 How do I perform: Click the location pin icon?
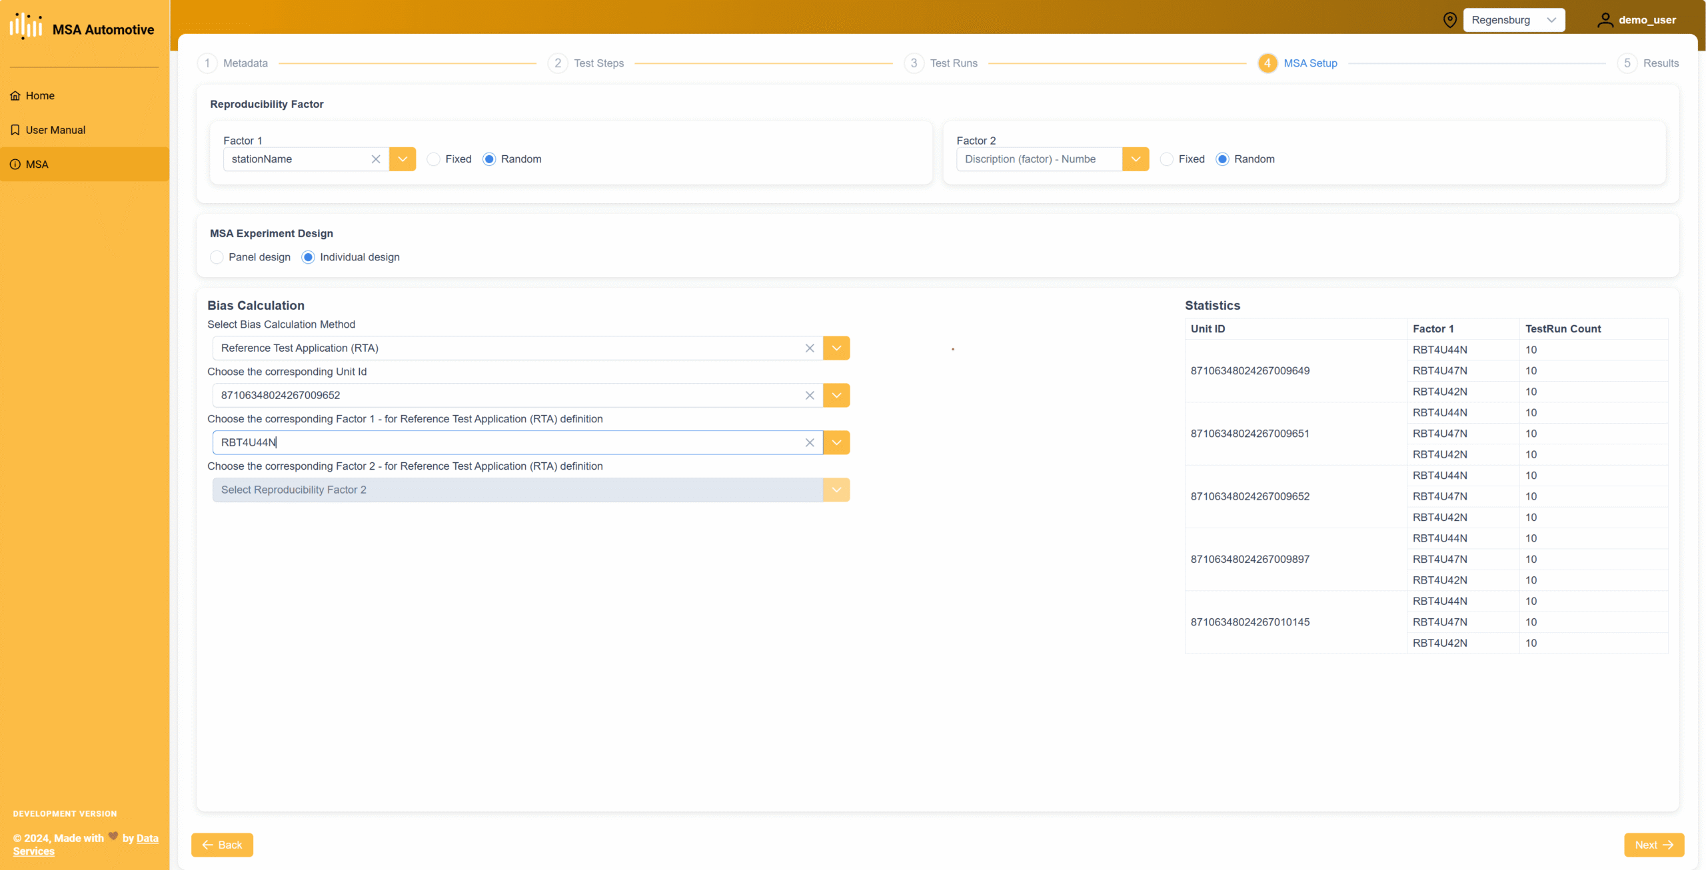click(1449, 20)
